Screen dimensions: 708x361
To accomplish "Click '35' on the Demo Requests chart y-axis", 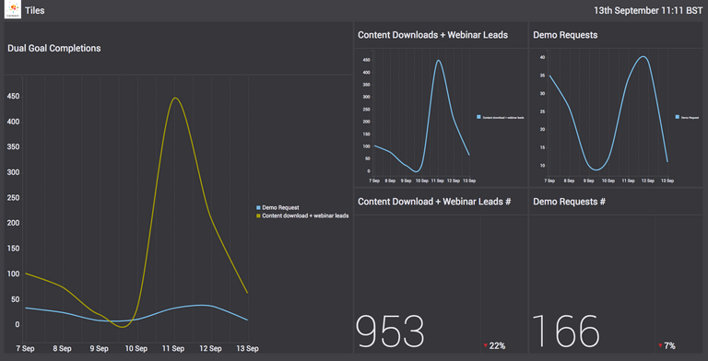I will 542,76.
